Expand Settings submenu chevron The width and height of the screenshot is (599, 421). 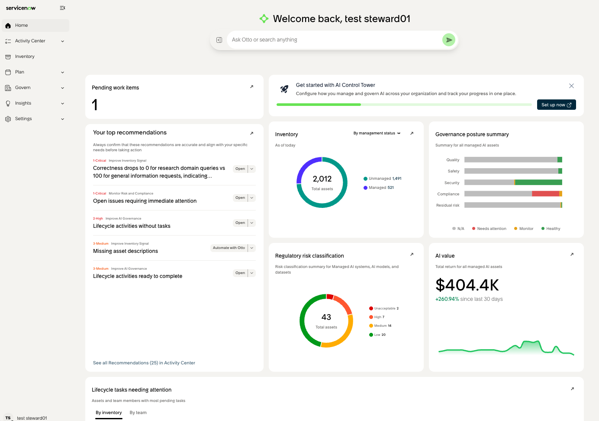click(62, 119)
